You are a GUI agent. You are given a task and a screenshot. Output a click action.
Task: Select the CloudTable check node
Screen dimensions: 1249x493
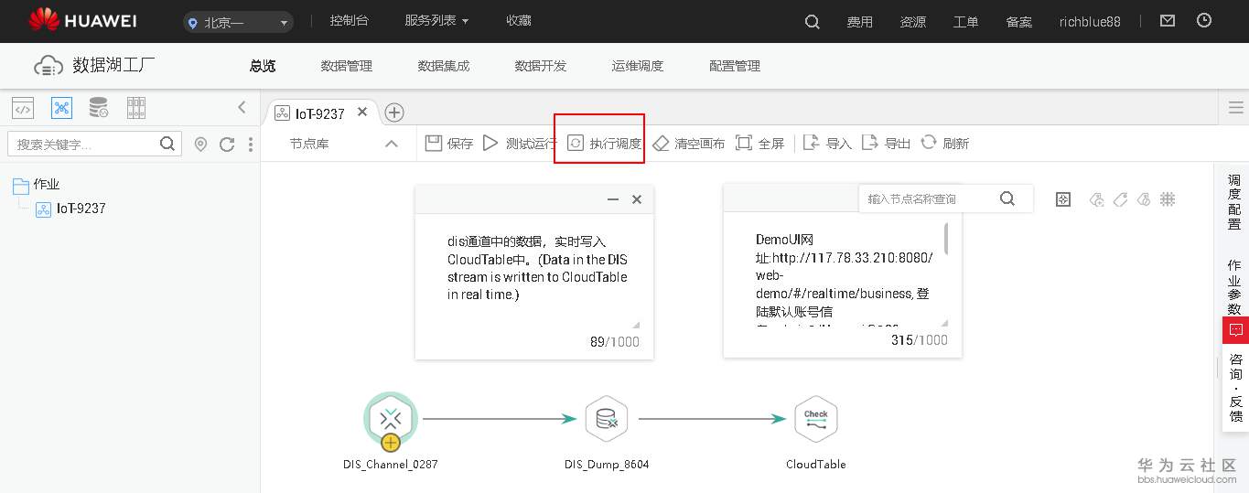(816, 419)
